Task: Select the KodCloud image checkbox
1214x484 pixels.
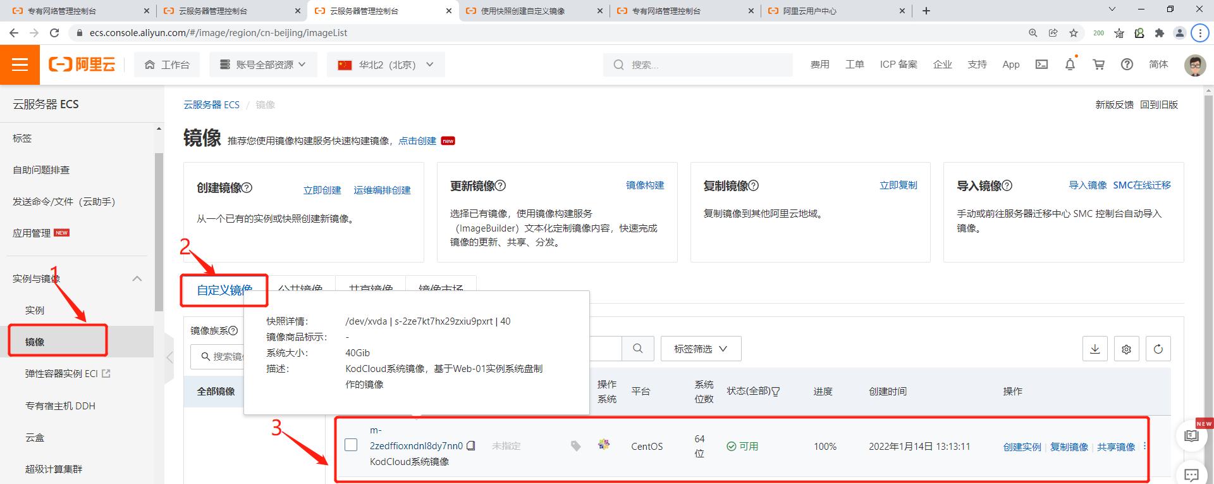Action: [x=351, y=445]
